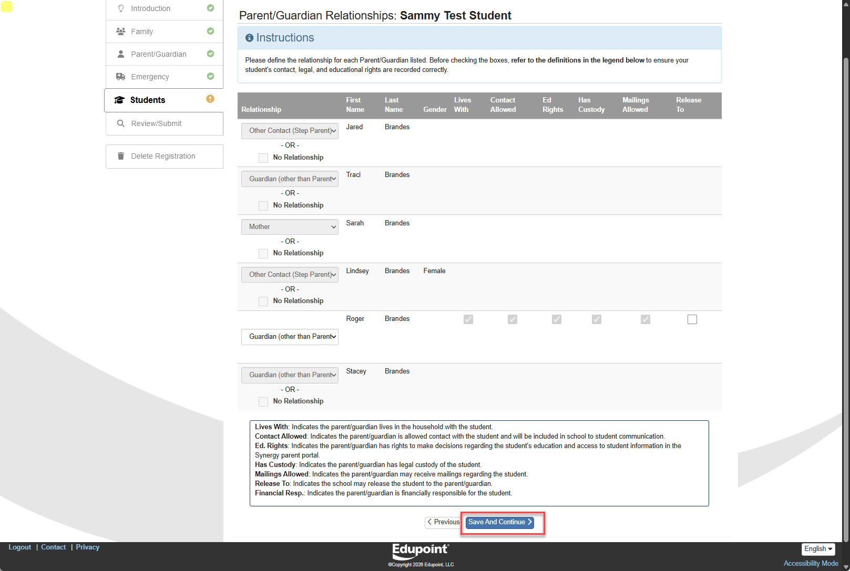Click the Students graduation cap icon
Image resolution: width=850 pixels, height=571 pixels.
119,100
